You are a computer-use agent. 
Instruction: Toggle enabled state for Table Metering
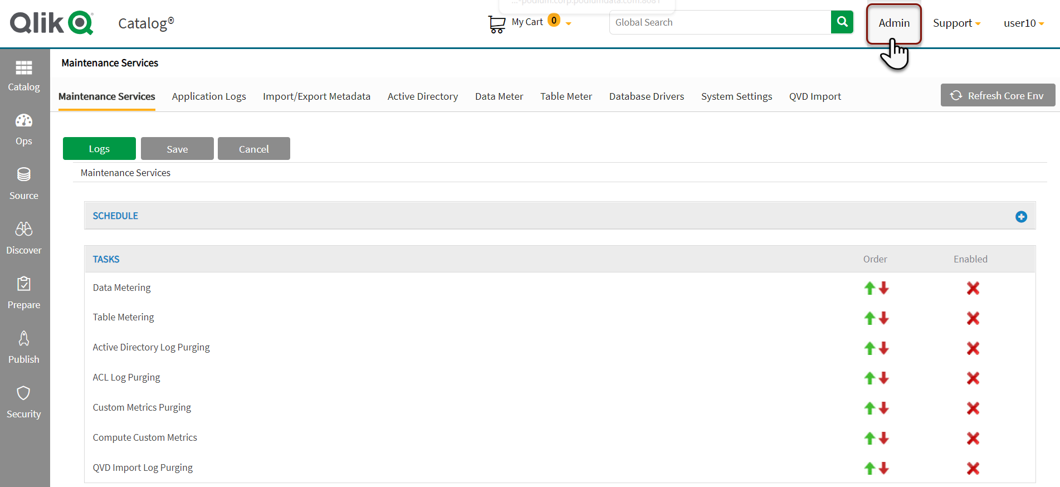(973, 318)
